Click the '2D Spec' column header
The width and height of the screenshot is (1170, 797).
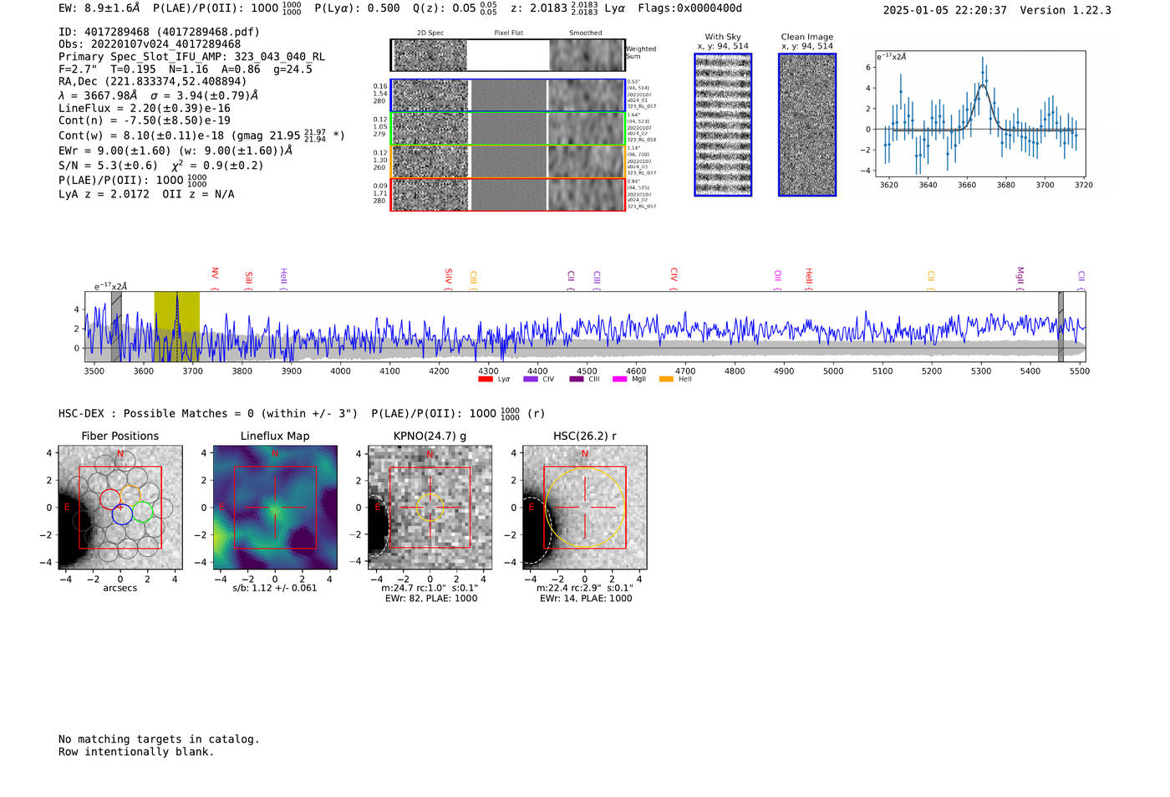430,33
